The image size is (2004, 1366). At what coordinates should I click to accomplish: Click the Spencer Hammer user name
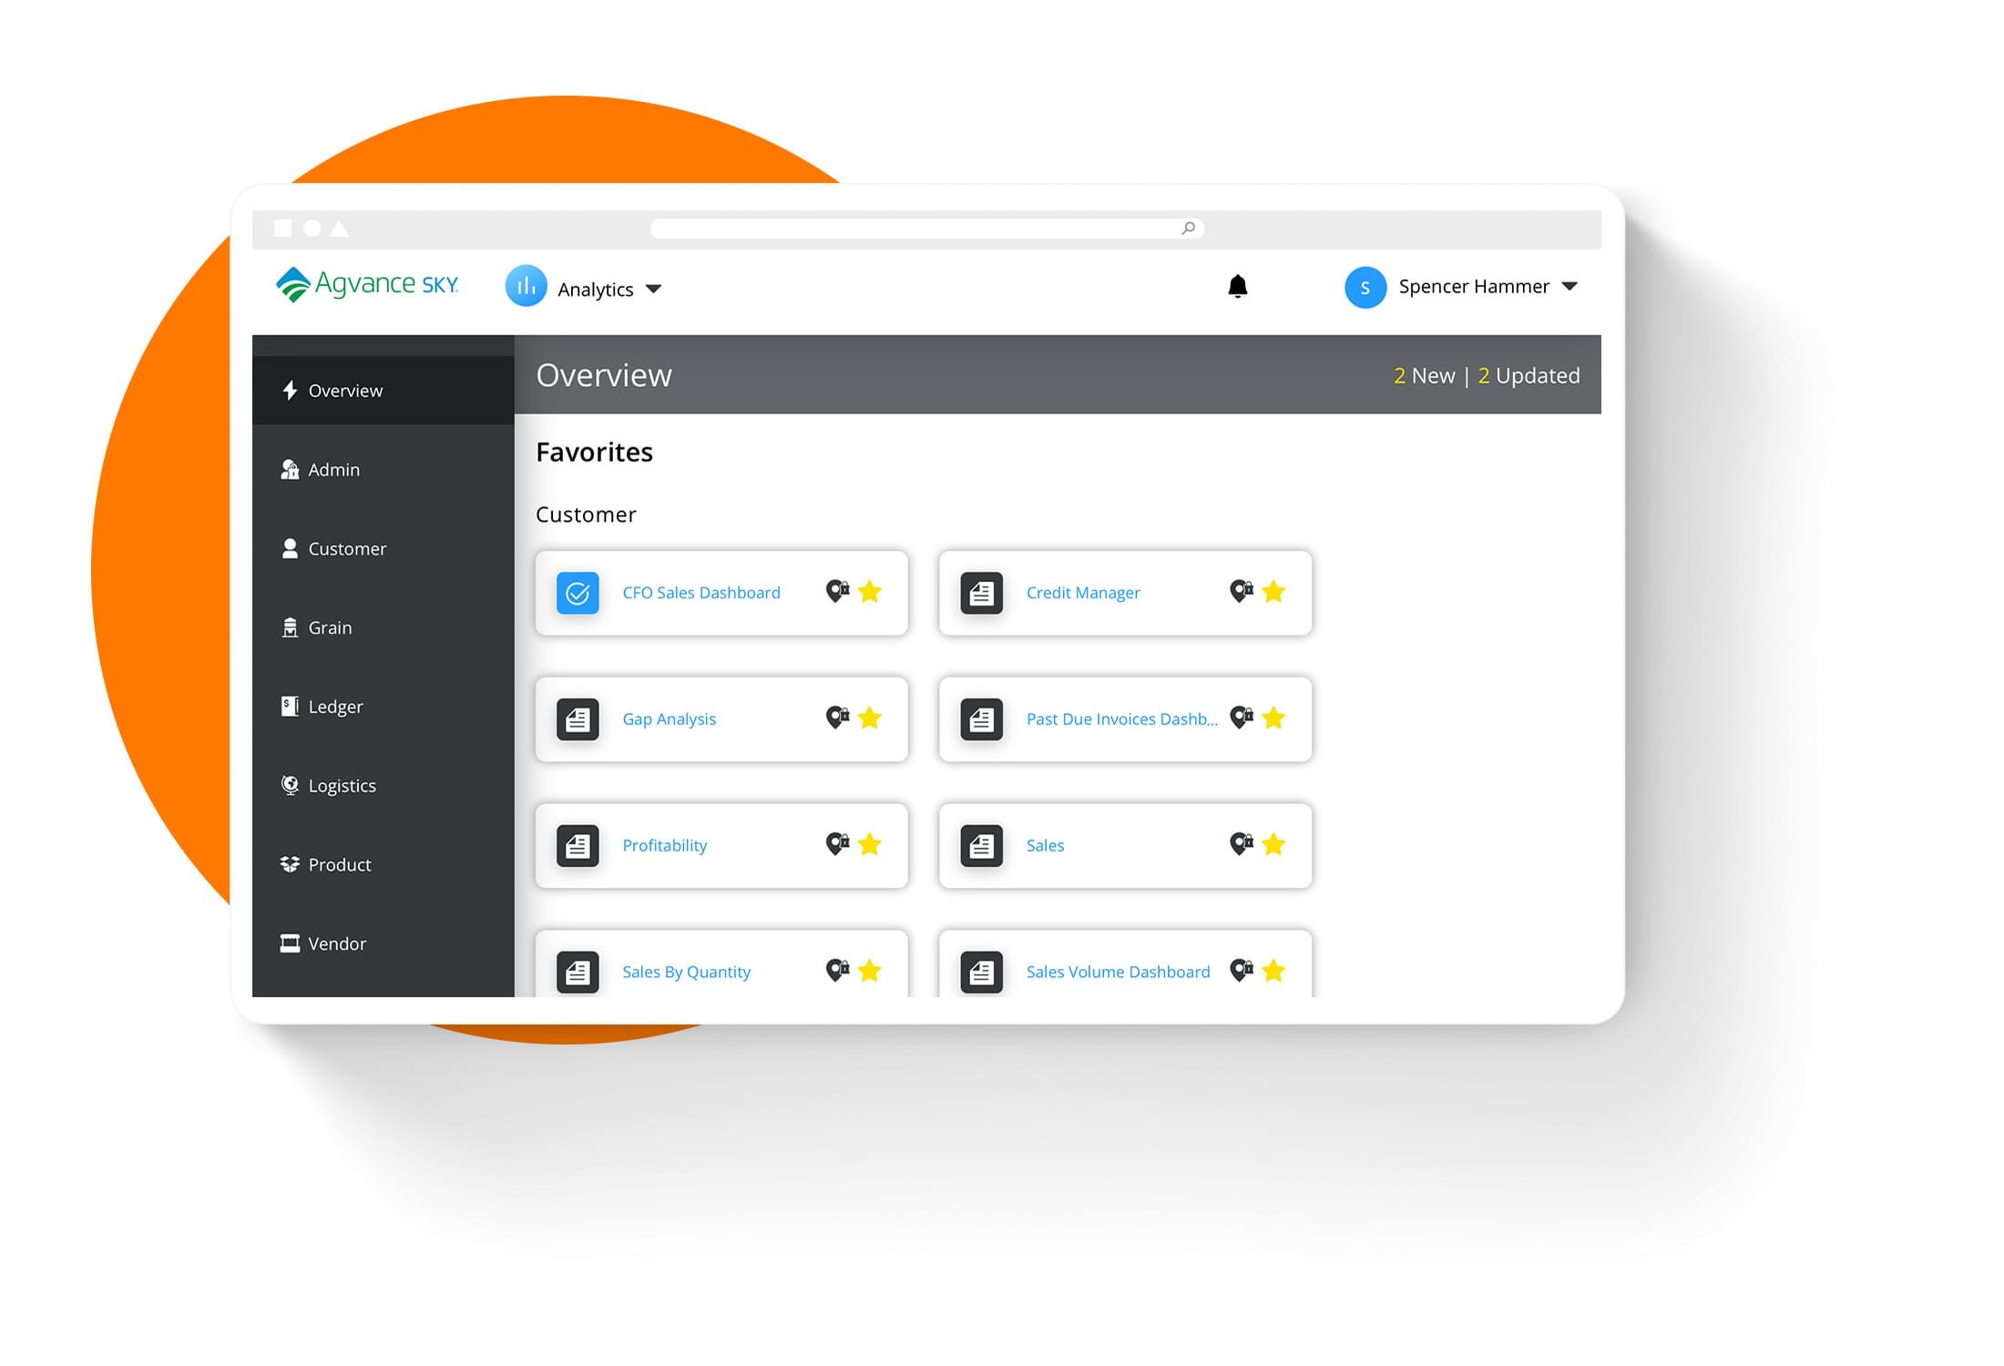pyautogui.click(x=1473, y=287)
